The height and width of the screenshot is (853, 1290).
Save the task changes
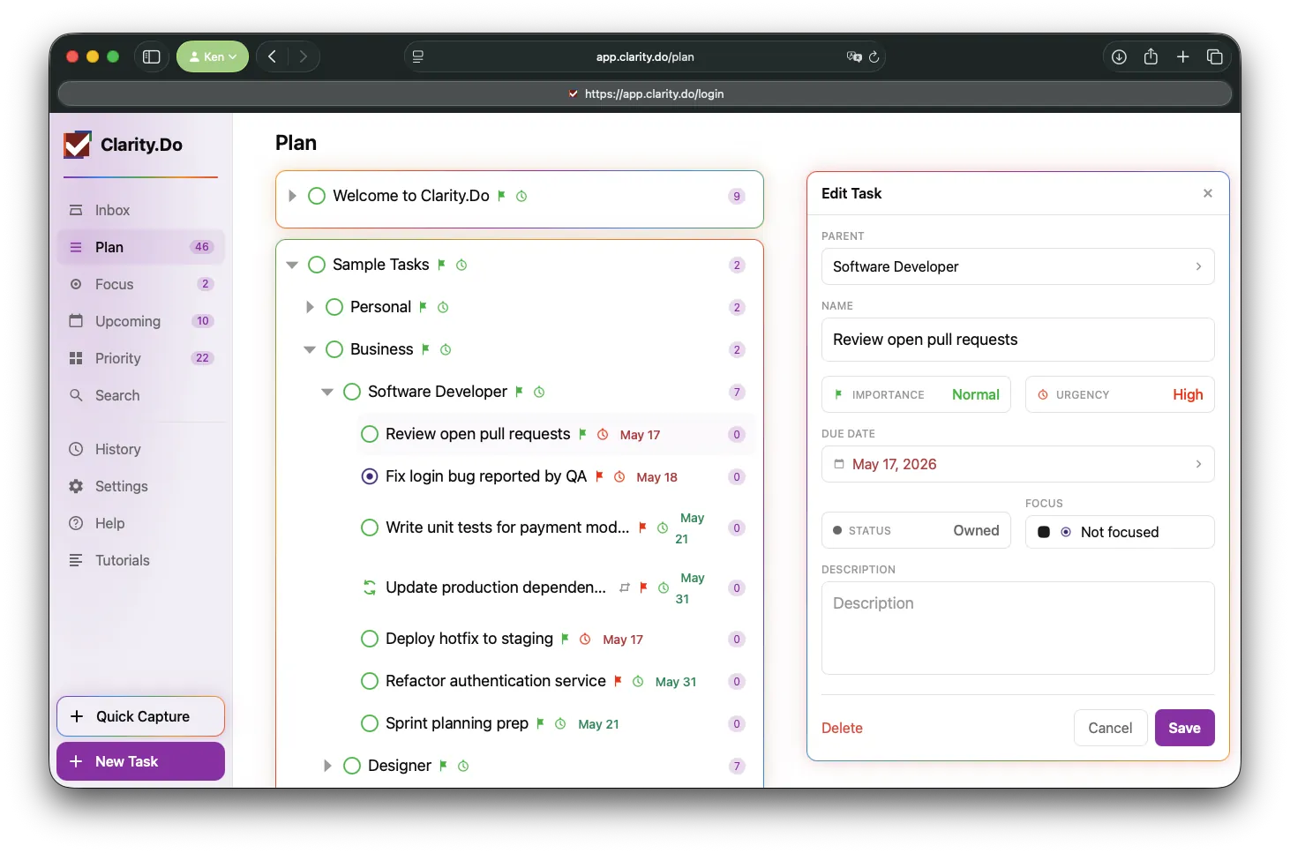point(1184,728)
